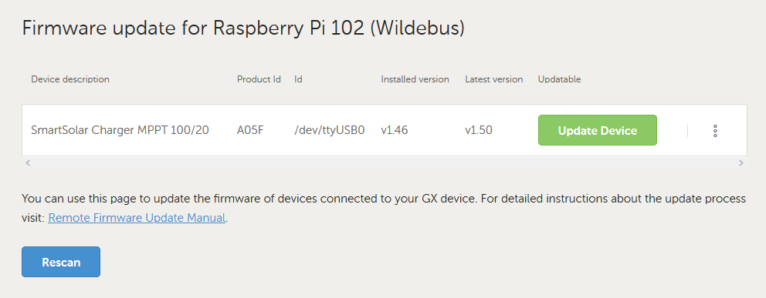Screen dimensions: 766x298
Task: Click the blue Rescan button
Action: point(61,262)
